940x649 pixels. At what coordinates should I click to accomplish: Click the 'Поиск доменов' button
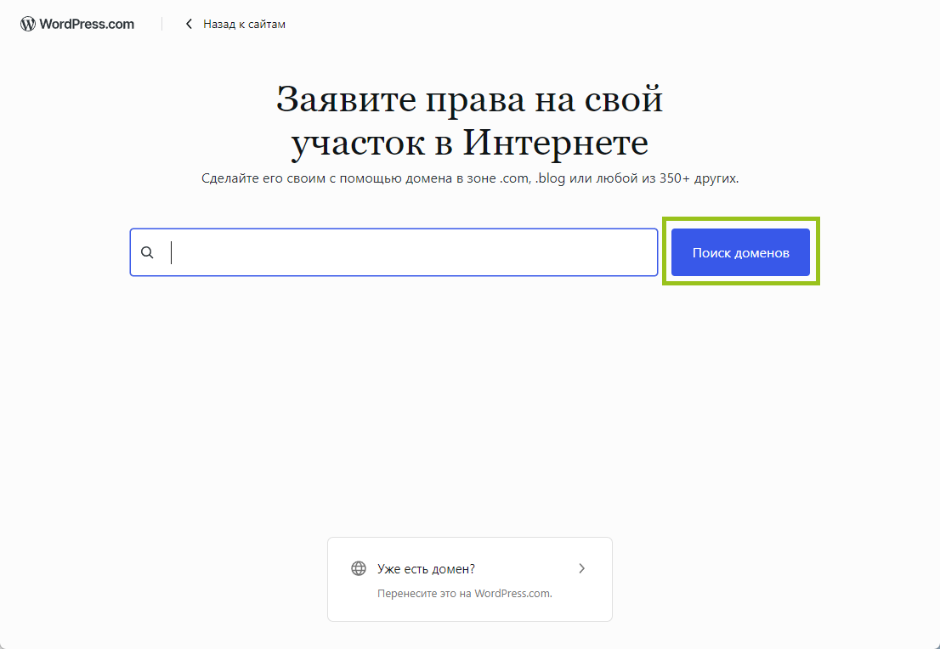(x=740, y=252)
